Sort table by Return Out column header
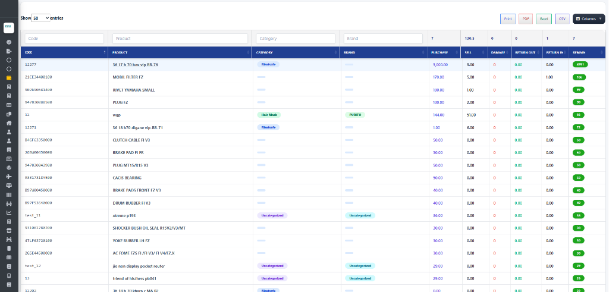The height and width of the screenshot is (292, 609). coord(526,52)
